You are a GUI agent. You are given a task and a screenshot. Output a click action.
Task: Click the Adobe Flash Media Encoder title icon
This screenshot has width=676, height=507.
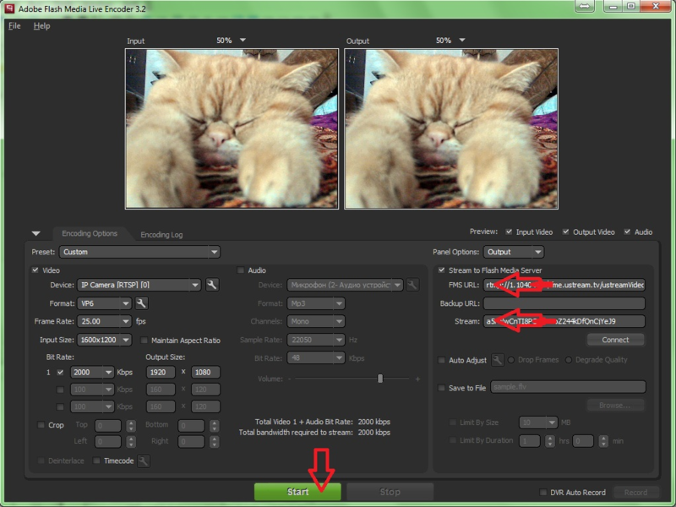pyautogui.click(x=8, y=8)
